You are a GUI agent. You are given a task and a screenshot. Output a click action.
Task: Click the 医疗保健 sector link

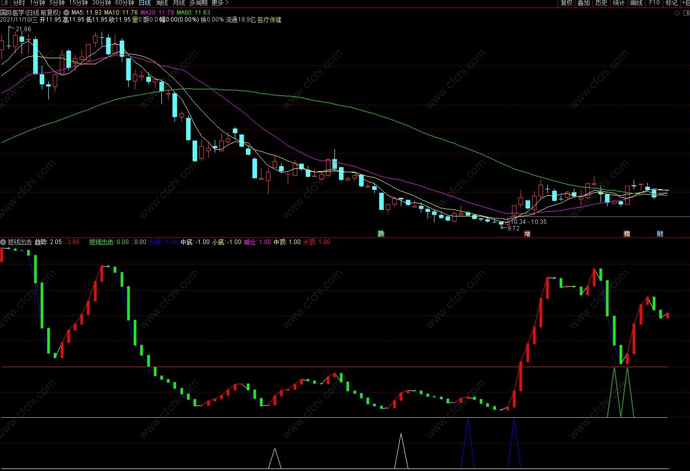[270, 20]
